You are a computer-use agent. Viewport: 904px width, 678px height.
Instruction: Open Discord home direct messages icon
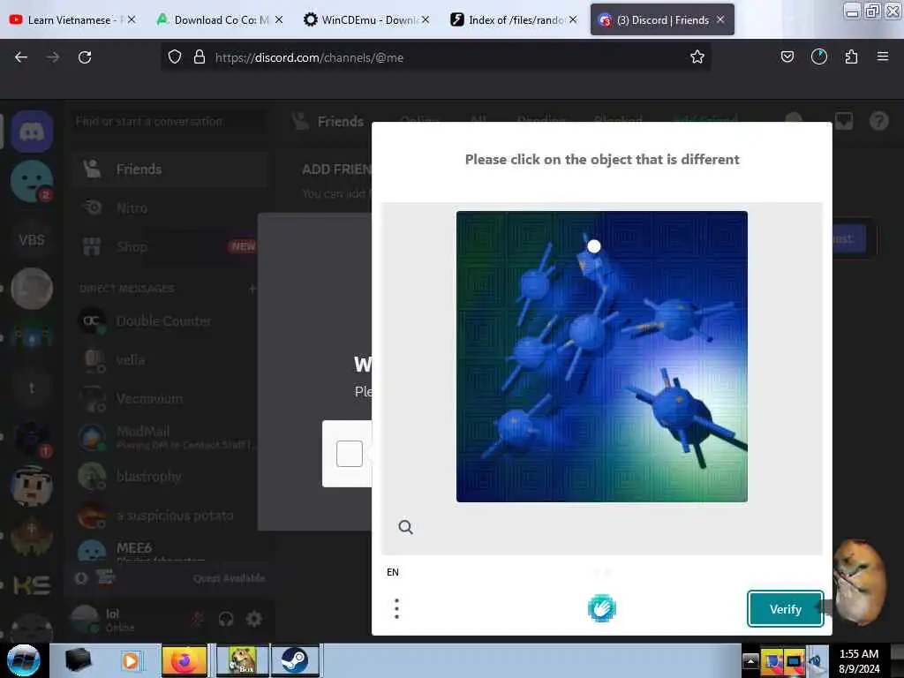coord(32,132)
